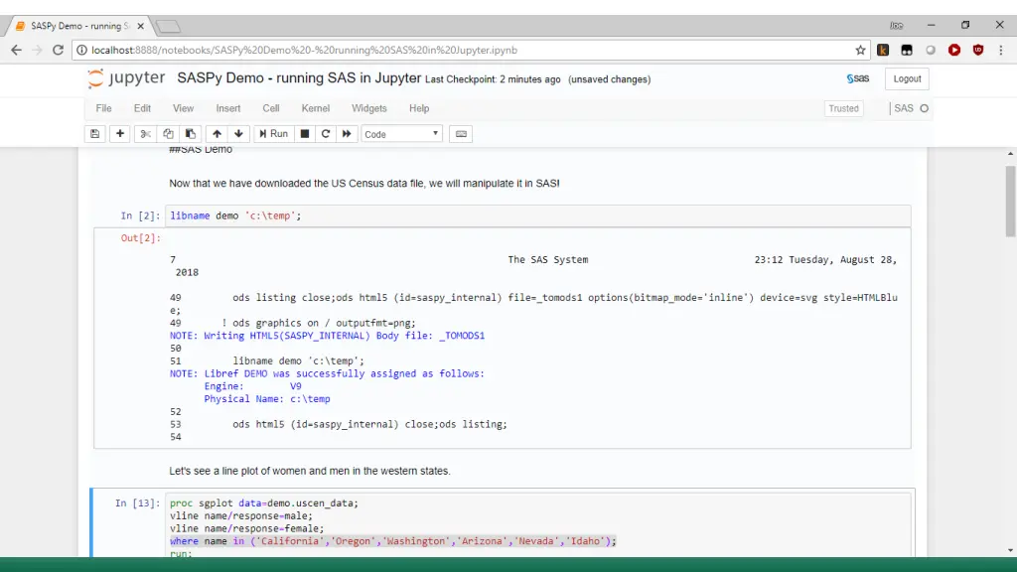This screenshot has width=1017, height=572.
Task: Click the red shield extension icon
Action: pos(978,50)
